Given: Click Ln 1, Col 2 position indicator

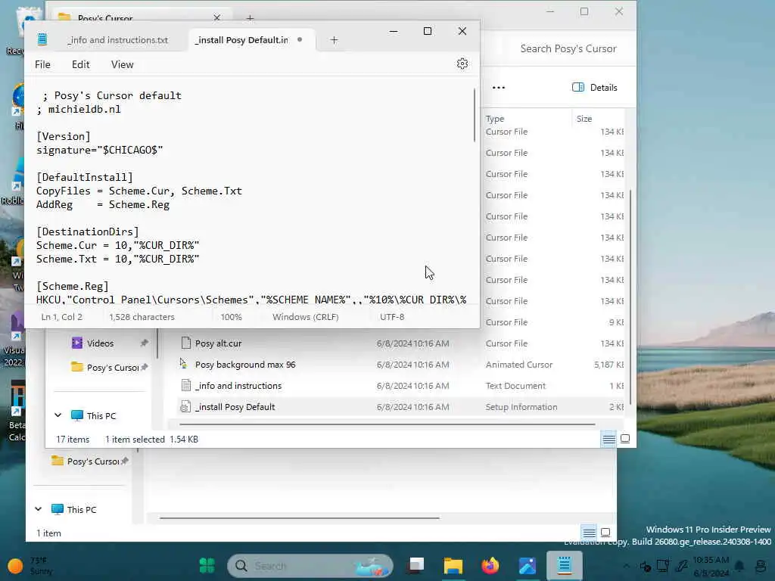Looking at the screenshot, I should tap(62, 317).
